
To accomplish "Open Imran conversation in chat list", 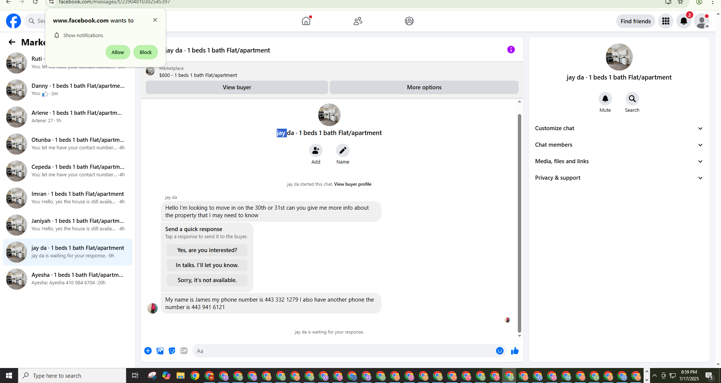I will pyautogui.click(x=68, y=198).
